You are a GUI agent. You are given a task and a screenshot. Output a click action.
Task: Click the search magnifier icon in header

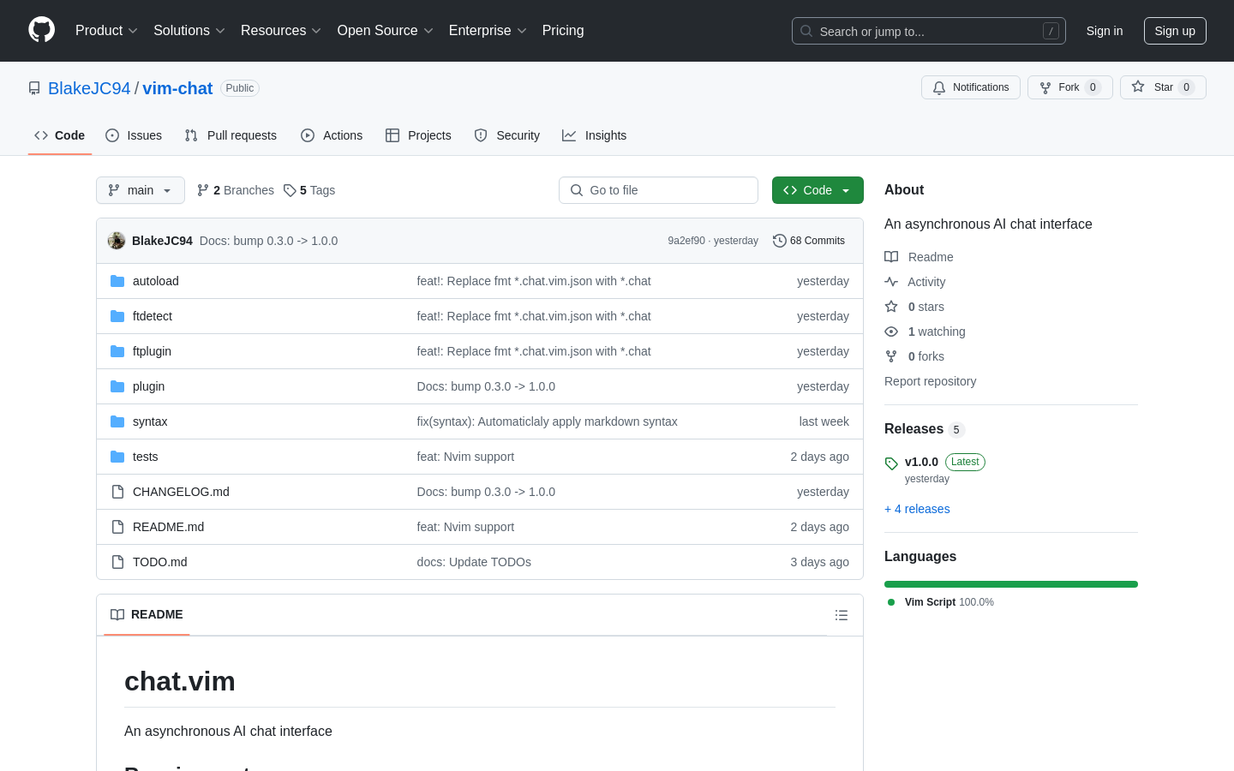click(x=806, y=31)
